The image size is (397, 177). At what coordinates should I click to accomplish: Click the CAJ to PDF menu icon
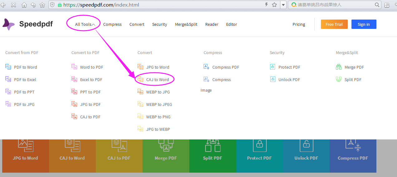click(x=74, y=116)
